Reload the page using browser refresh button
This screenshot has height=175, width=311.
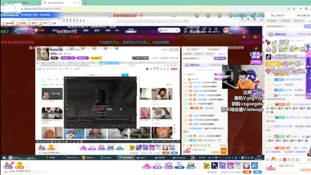pos(15,9)
